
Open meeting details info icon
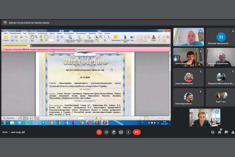(x=213, y=132)
